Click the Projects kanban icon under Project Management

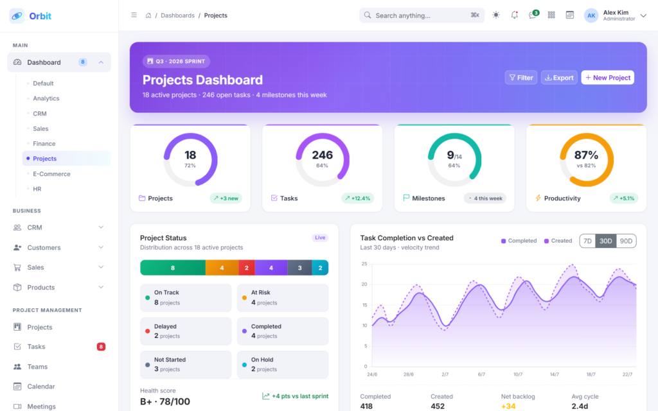click(x=17, y=327)
